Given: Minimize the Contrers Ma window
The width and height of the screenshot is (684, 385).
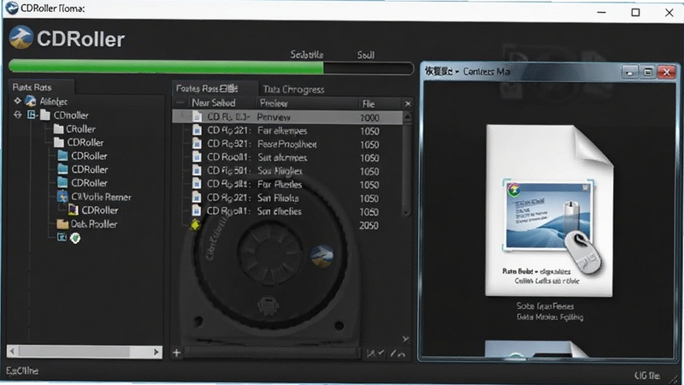Looking at the screenshot, I should point(629,72).
